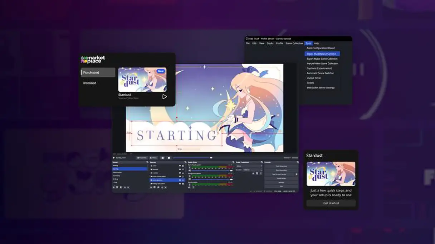Click the Marketplace logo

pos(93,59)
